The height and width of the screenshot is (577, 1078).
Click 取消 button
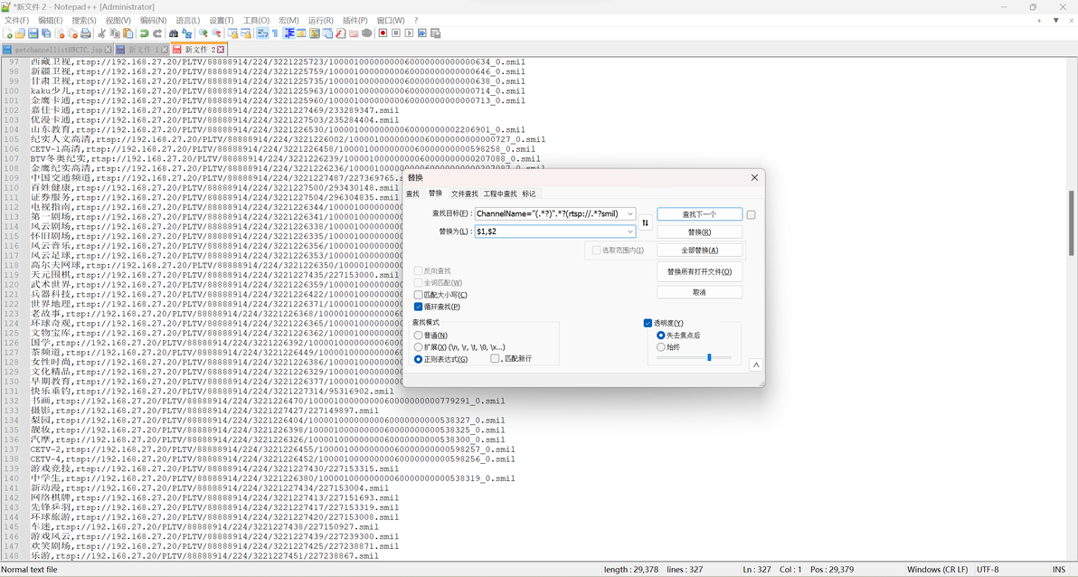click(x=699, y=292)
